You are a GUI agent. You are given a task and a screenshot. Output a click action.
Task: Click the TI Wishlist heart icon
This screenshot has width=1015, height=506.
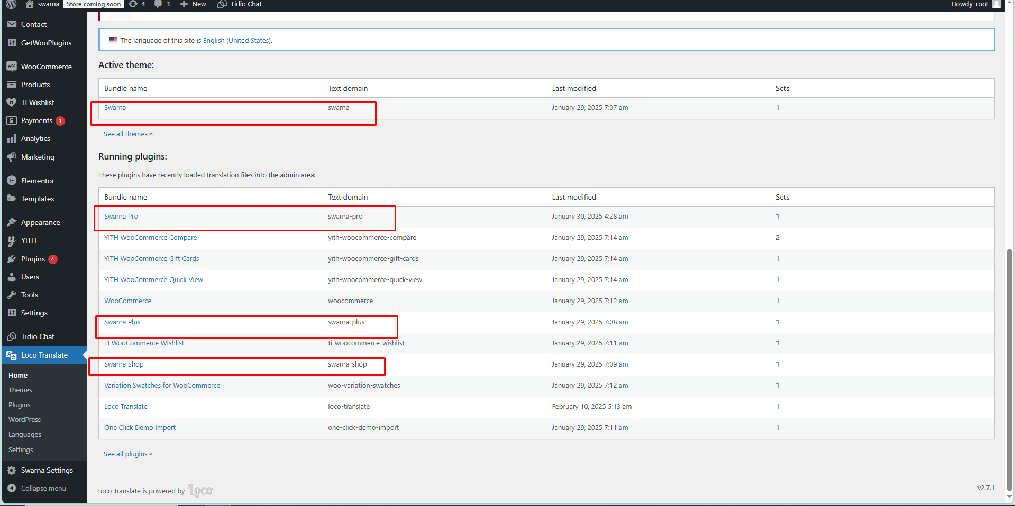point(12,102)
